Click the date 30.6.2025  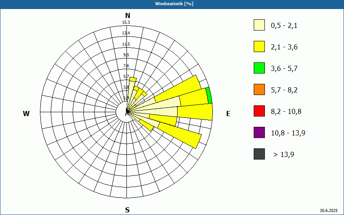[x=329, y=211]
